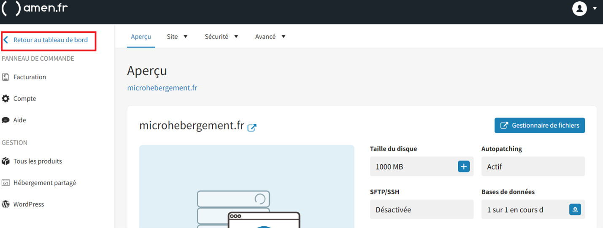The width and height of the screenshot is (603, 228).
Task: Click the Autopatching Actif field
Action: (x=533, y=166)
